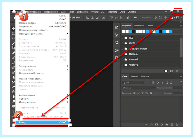Expand the RGB swatch folder
The height and width of the screenshot is (137, 193).
pyautogui.click(x=123, y=38)
